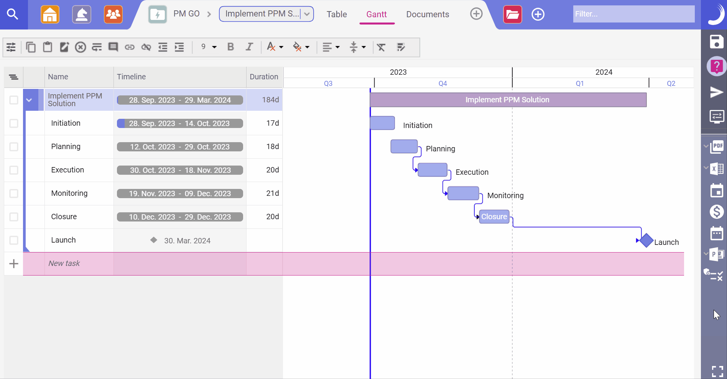
Task: Click the clear formatting icon
Action: click(381, 47)
